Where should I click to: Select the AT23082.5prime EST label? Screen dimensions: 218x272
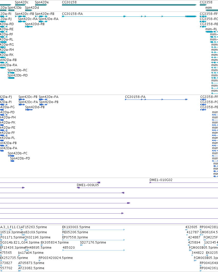pyautogui.click(x=31, y=268)
